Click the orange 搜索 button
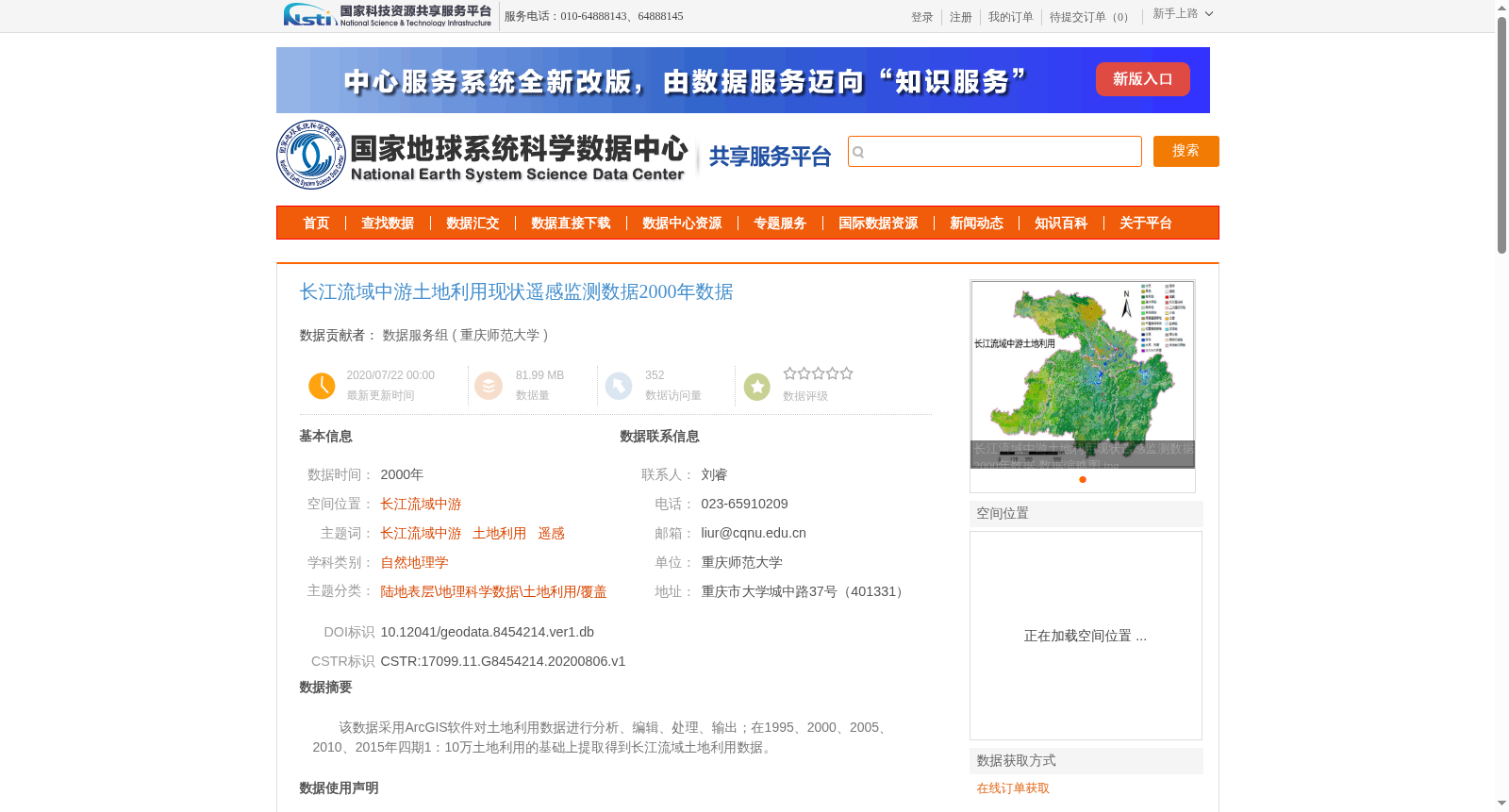The image size is (1509, 812). pos(1186,151)
